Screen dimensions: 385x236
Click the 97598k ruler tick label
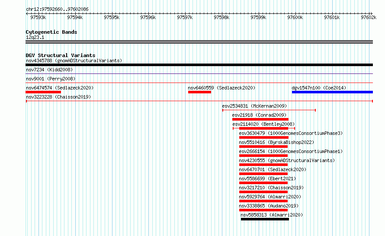[221, 17]
